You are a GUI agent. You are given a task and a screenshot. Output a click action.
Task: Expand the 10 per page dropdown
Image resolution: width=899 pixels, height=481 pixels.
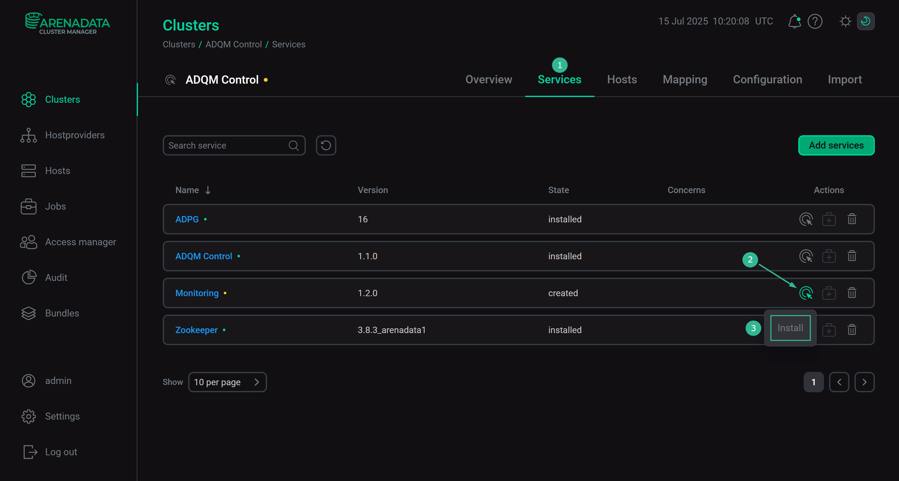(x=227, y=382)
